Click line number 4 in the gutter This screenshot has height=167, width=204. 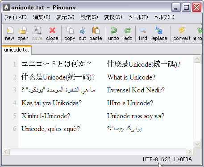(15, 103)
